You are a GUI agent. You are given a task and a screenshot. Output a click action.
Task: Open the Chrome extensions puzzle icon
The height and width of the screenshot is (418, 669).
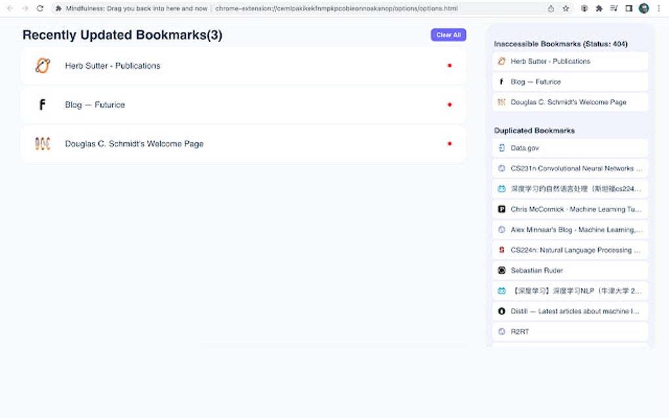[x=599, y=9]
